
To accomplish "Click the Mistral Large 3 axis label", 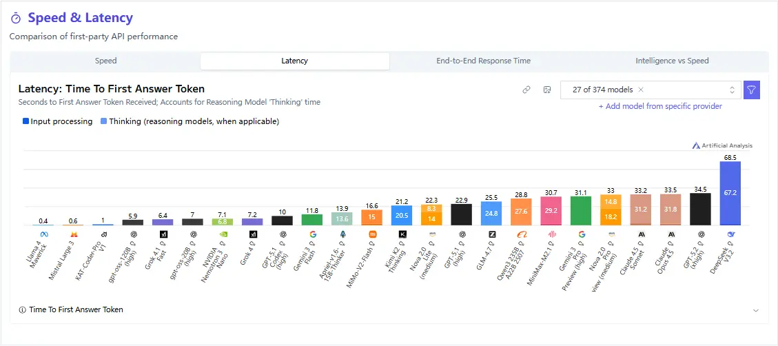I will pyautogui.click(x=63, y=261).
